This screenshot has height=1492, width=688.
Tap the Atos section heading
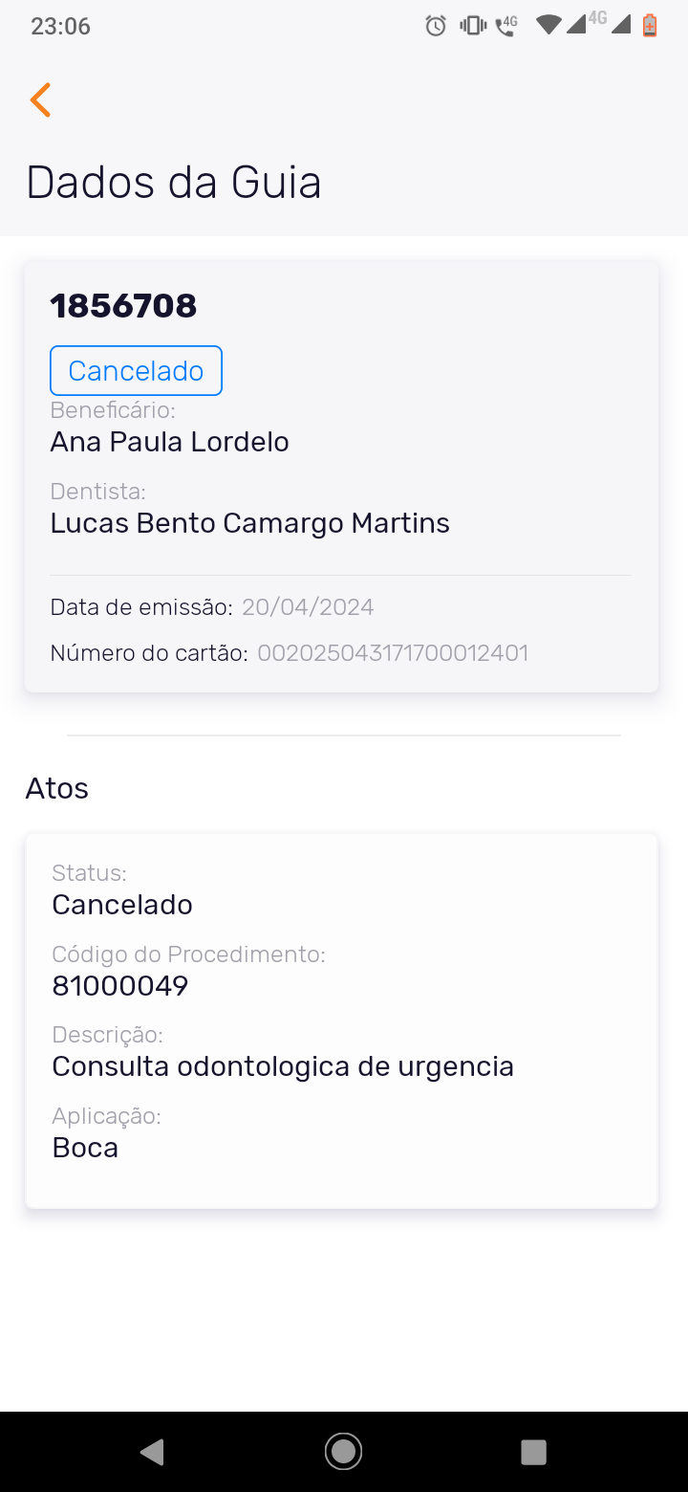(x=57, y=788)
